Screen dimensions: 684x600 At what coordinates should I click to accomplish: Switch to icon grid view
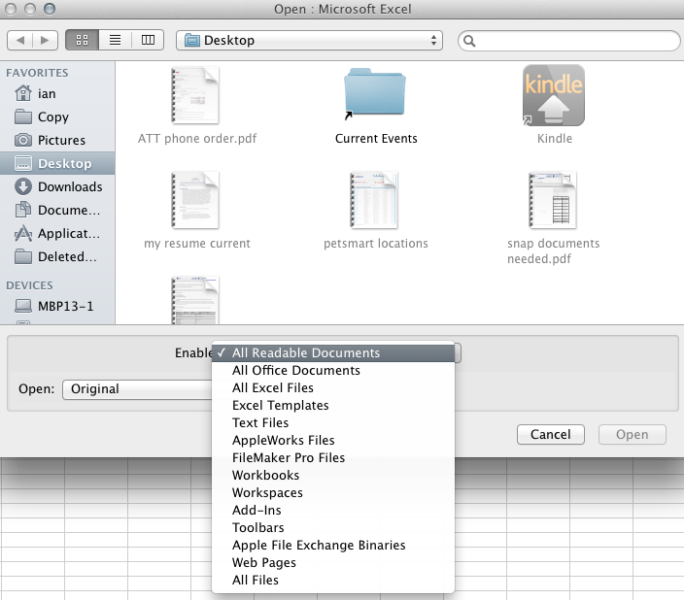click(x=82, y=41)
